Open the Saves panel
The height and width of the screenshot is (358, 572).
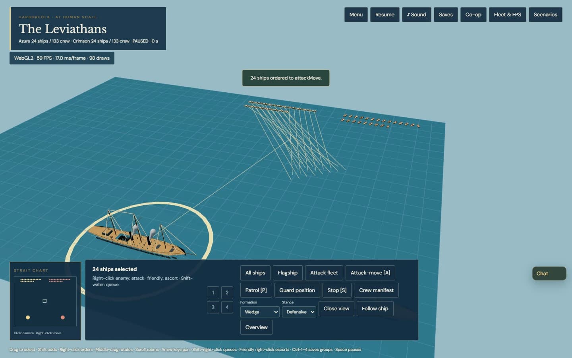click(x=446, y=15)
